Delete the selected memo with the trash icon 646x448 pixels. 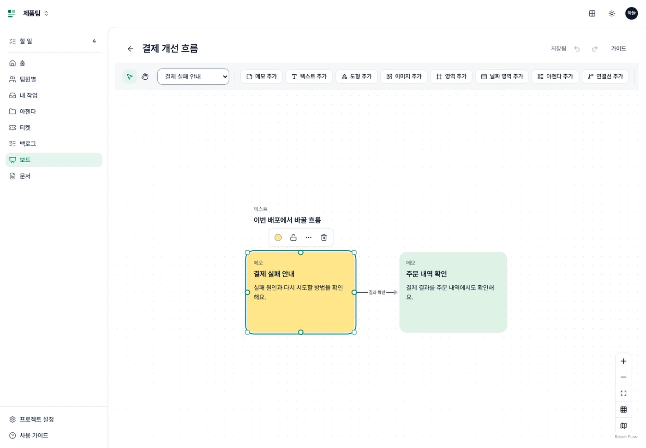coord(324,237)
